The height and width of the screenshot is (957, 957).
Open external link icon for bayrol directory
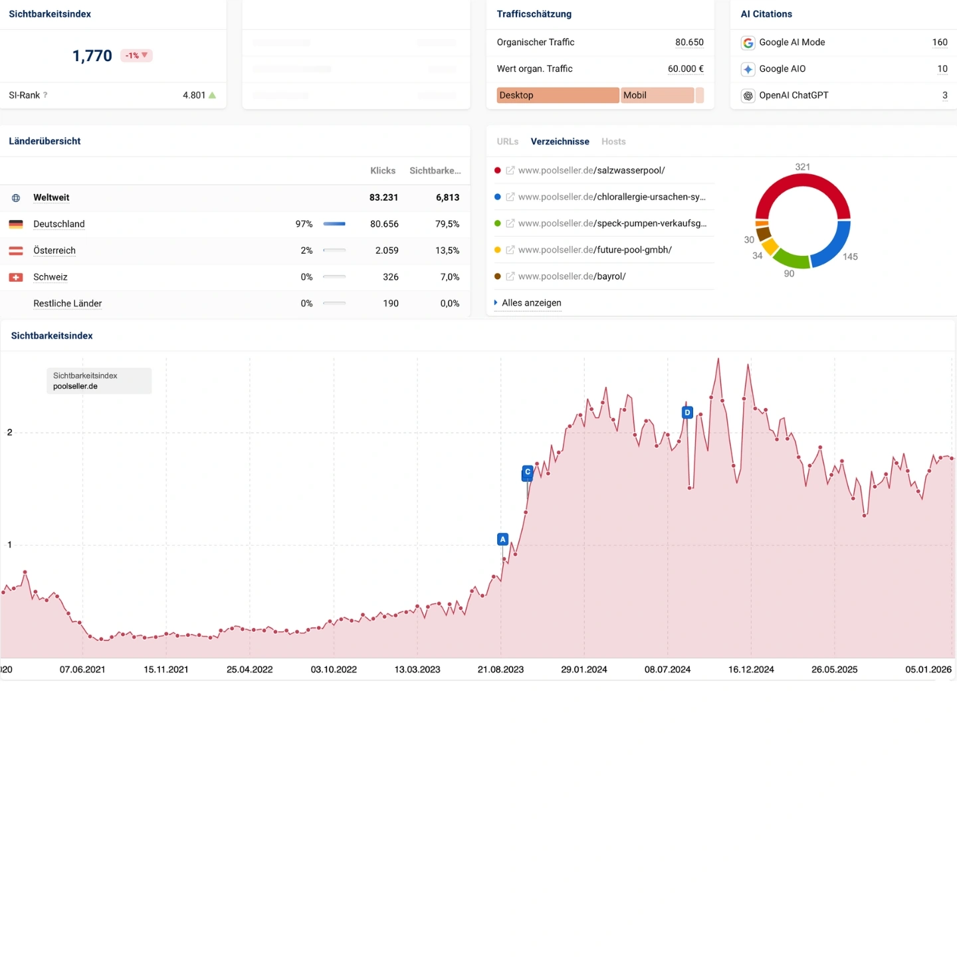pyautogui.click(x=510, y=276)
